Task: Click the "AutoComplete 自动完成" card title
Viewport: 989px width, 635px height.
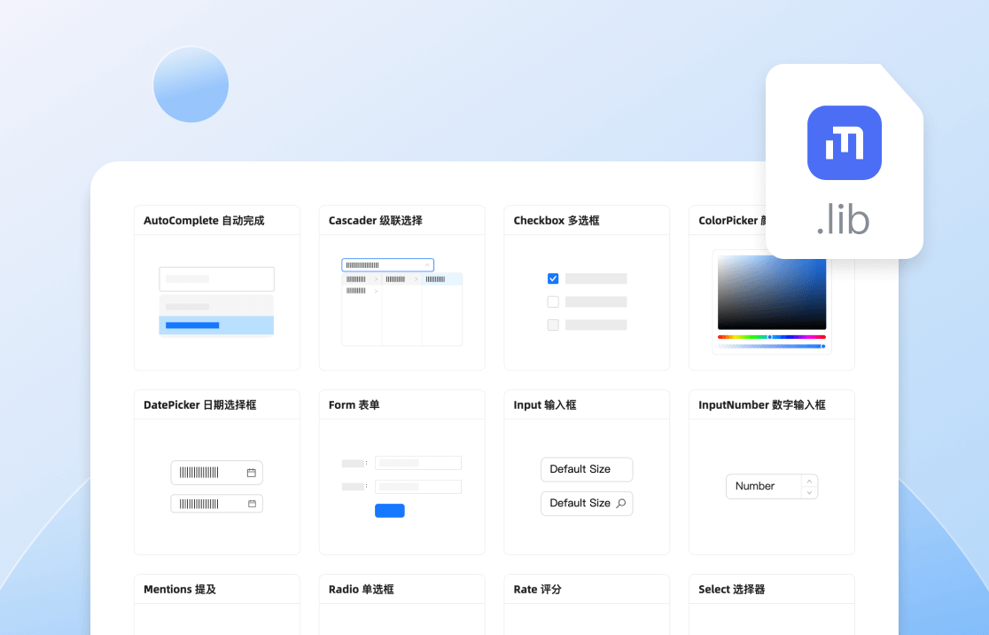Action: coord(204,220)
